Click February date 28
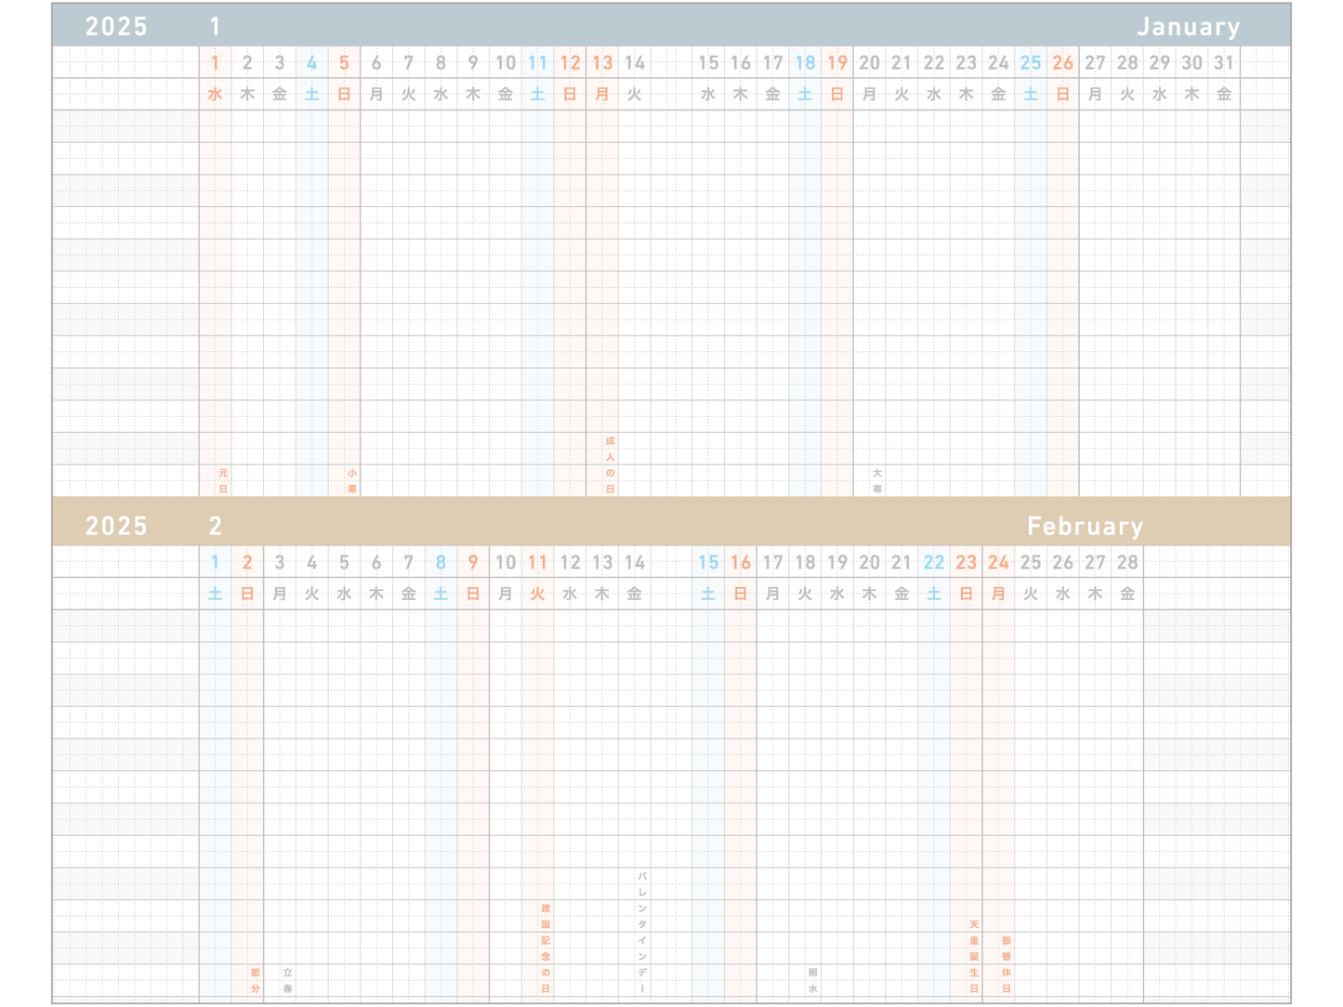This screenshot has height=1007, width=1343. [x=1127, y=563]
